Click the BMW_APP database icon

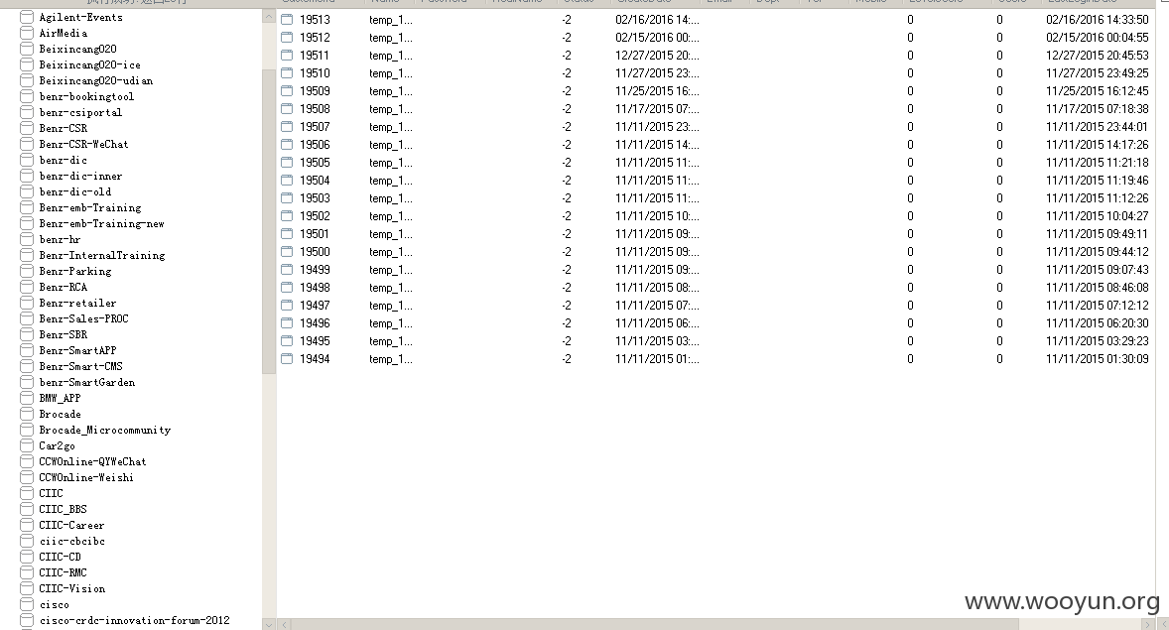27,398
